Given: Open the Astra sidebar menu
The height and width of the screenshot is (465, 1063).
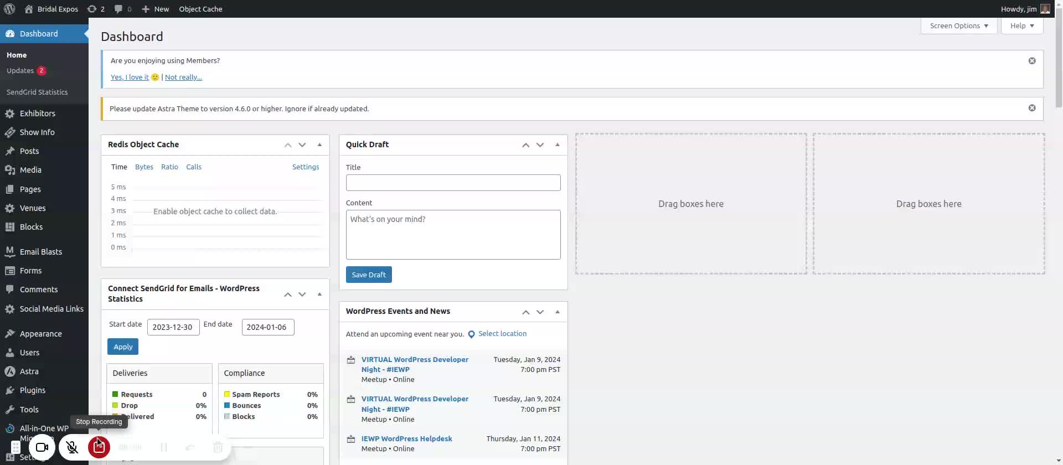Looking at the screenshot, I should (29, 371).
